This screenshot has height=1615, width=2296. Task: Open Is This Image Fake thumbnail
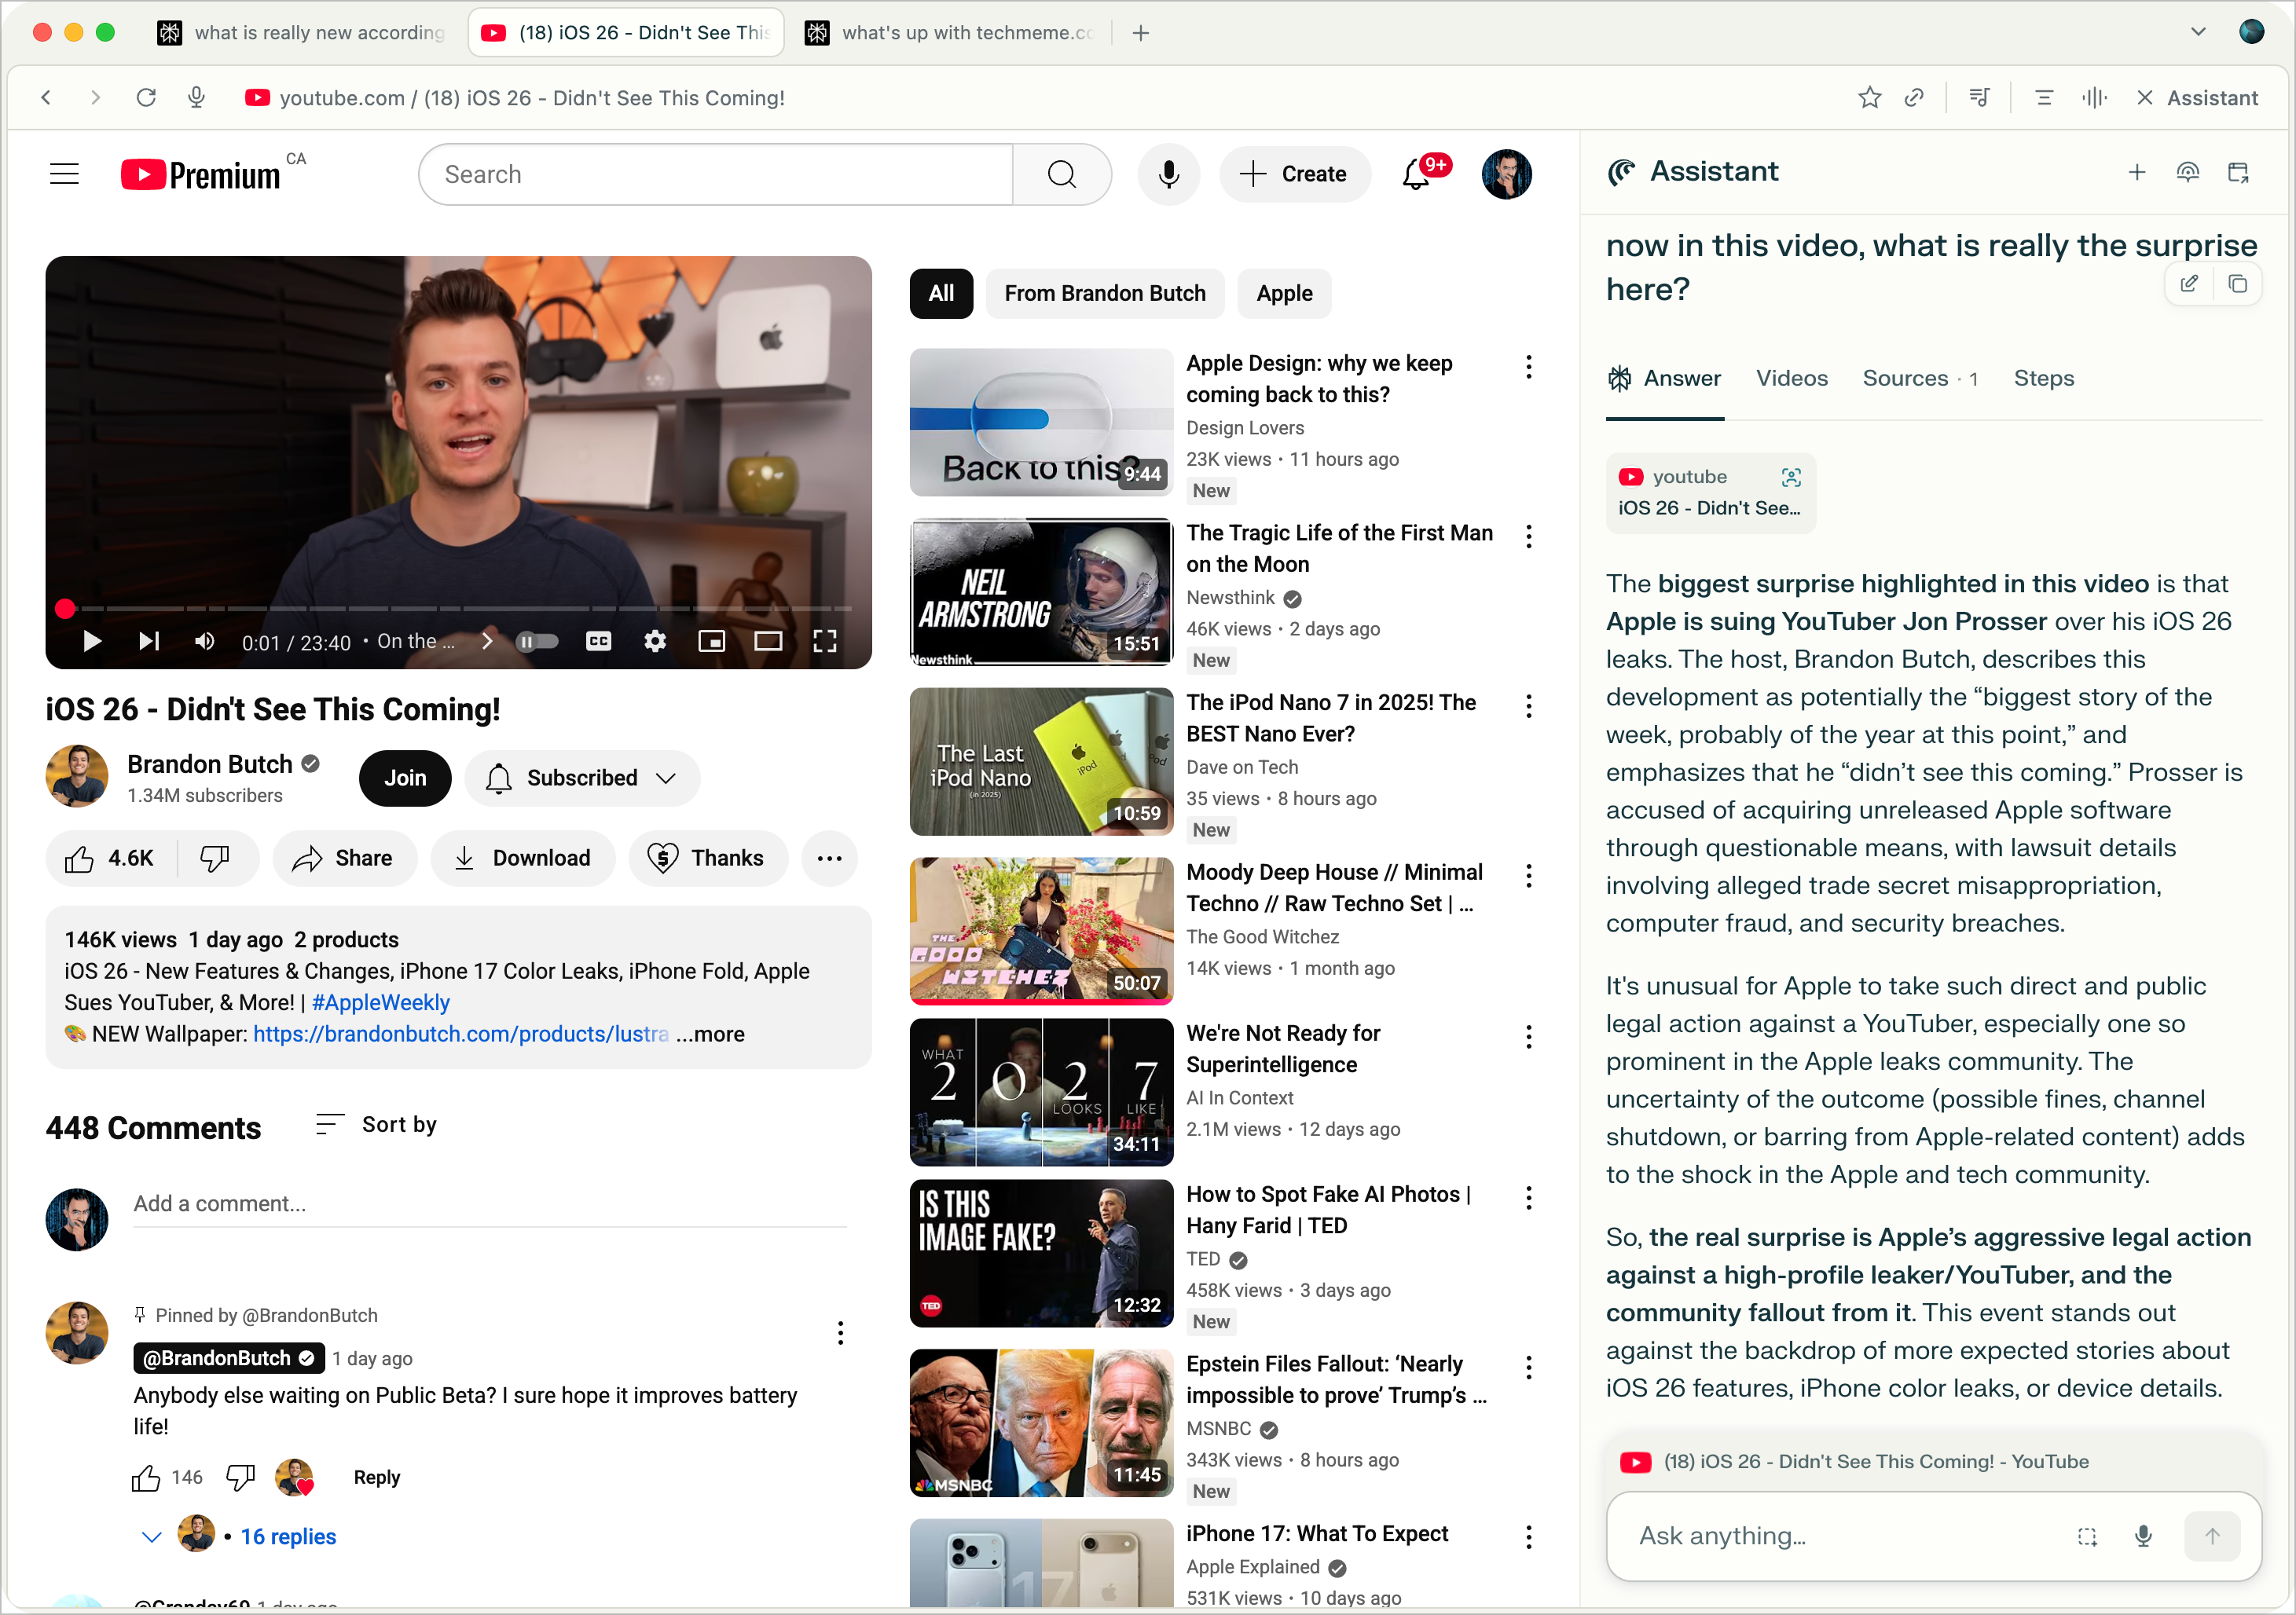pyautogui.click(x=1041, y=1253)
